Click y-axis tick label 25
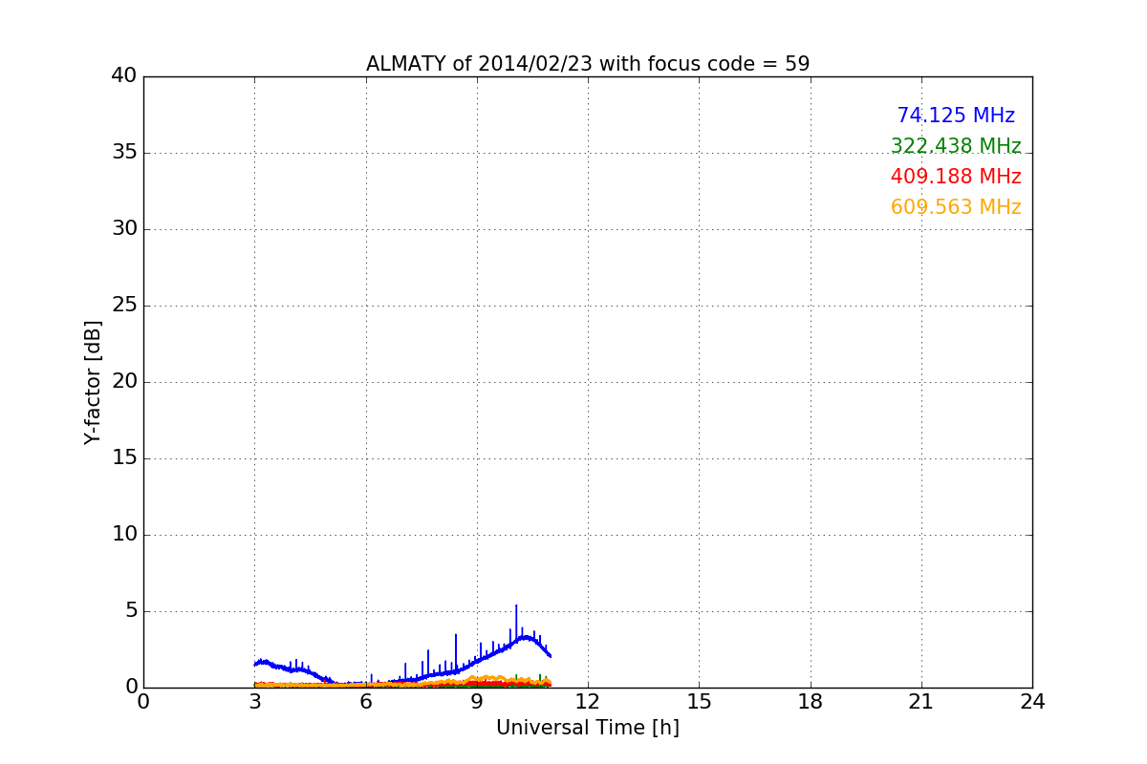Screen dimensions: 1147x764 [x=124, y=306]
